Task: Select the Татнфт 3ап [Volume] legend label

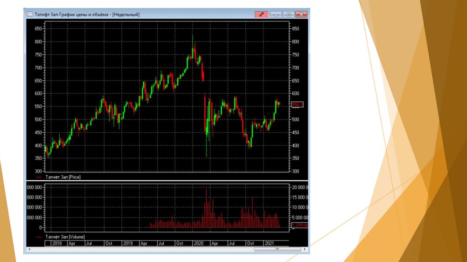Action: click(x=65, y=237)
